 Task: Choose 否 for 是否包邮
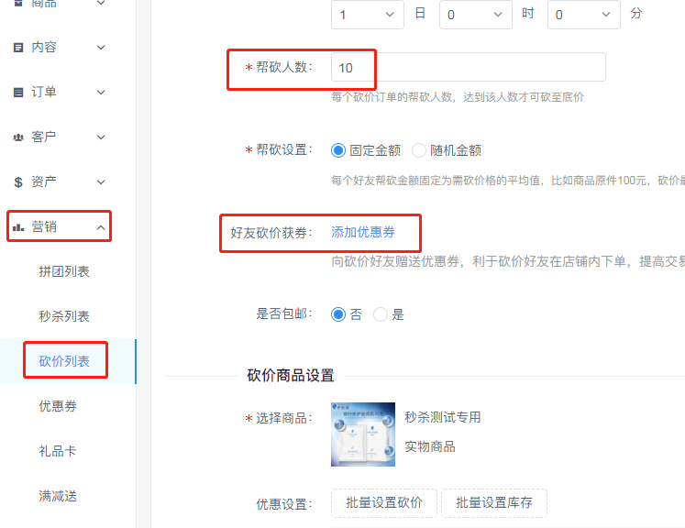click(338, 314)
